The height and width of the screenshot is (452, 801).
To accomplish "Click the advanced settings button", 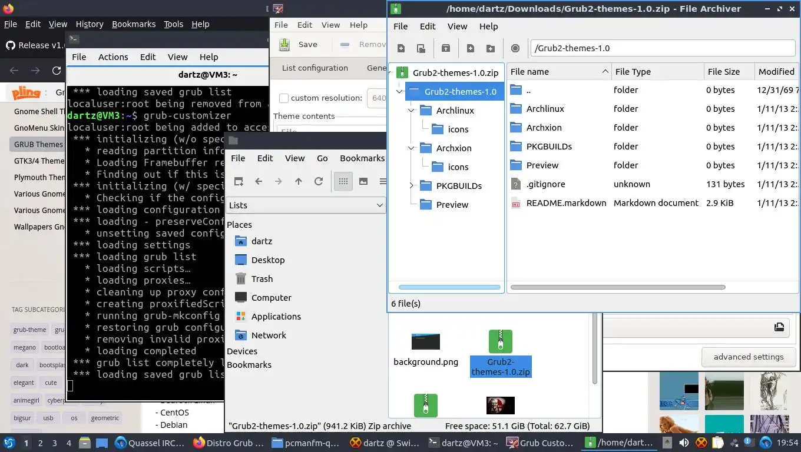I will tap(749, 357).
